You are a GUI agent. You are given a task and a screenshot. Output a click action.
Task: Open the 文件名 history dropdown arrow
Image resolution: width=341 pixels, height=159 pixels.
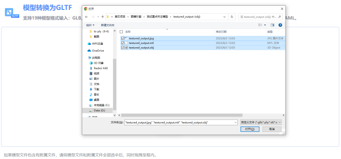[x=236, y=123]
